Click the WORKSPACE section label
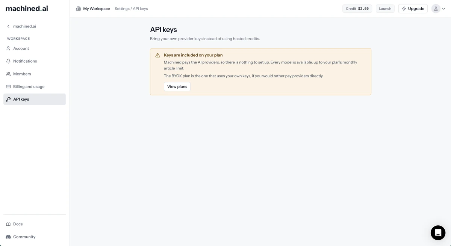Image resolution: width=451 pixels, height=246 pixels. point(18,39)
